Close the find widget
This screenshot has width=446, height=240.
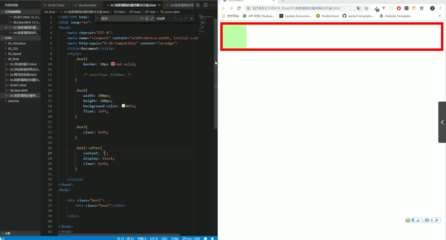(192, 18)
